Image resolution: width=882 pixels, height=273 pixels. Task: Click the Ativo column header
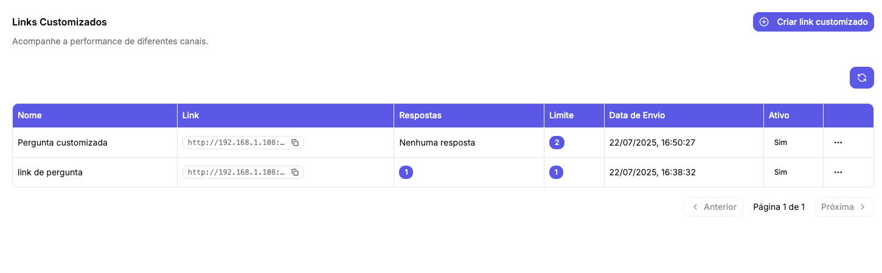[x=779, y=115]
